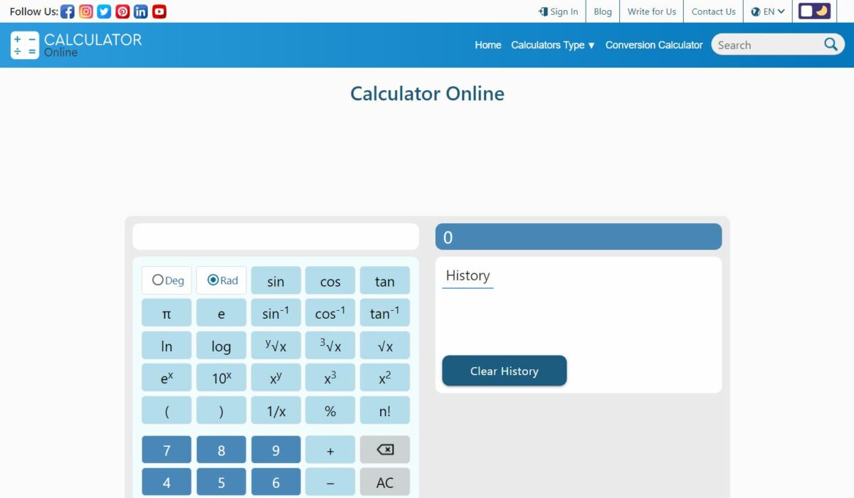Open the Facebook social icon
This screenshot has height=498, width=854.
(68, 11)
